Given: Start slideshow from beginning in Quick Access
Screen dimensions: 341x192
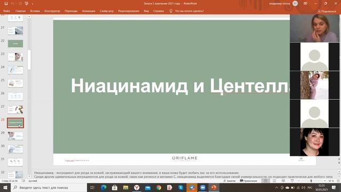Looking at the screenshot, I should click(x=27, y=4).
